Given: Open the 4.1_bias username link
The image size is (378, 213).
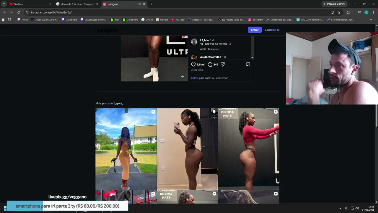Looking at the screenshot, I should (x=204, y=40).
